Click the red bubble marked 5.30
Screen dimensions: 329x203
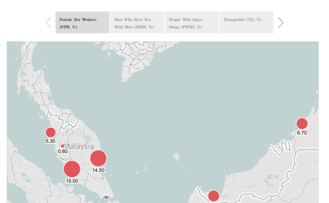click(51, 132)
